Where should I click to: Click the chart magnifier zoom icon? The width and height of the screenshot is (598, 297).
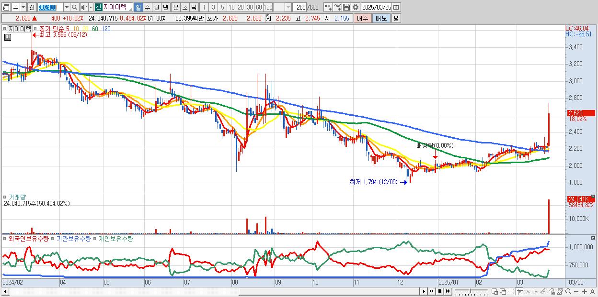tap(568, 291)
